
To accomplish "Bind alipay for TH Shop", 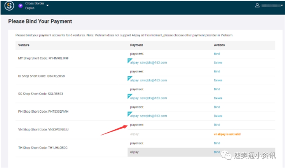I will [217, 152].
